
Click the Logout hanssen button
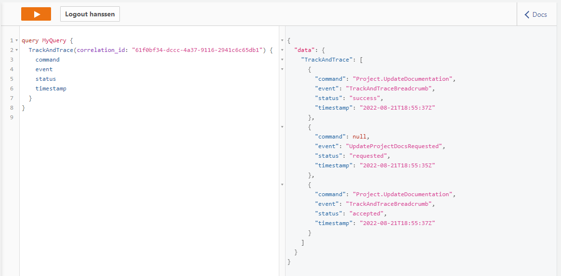pyautogui.click(x=90, y=14)
